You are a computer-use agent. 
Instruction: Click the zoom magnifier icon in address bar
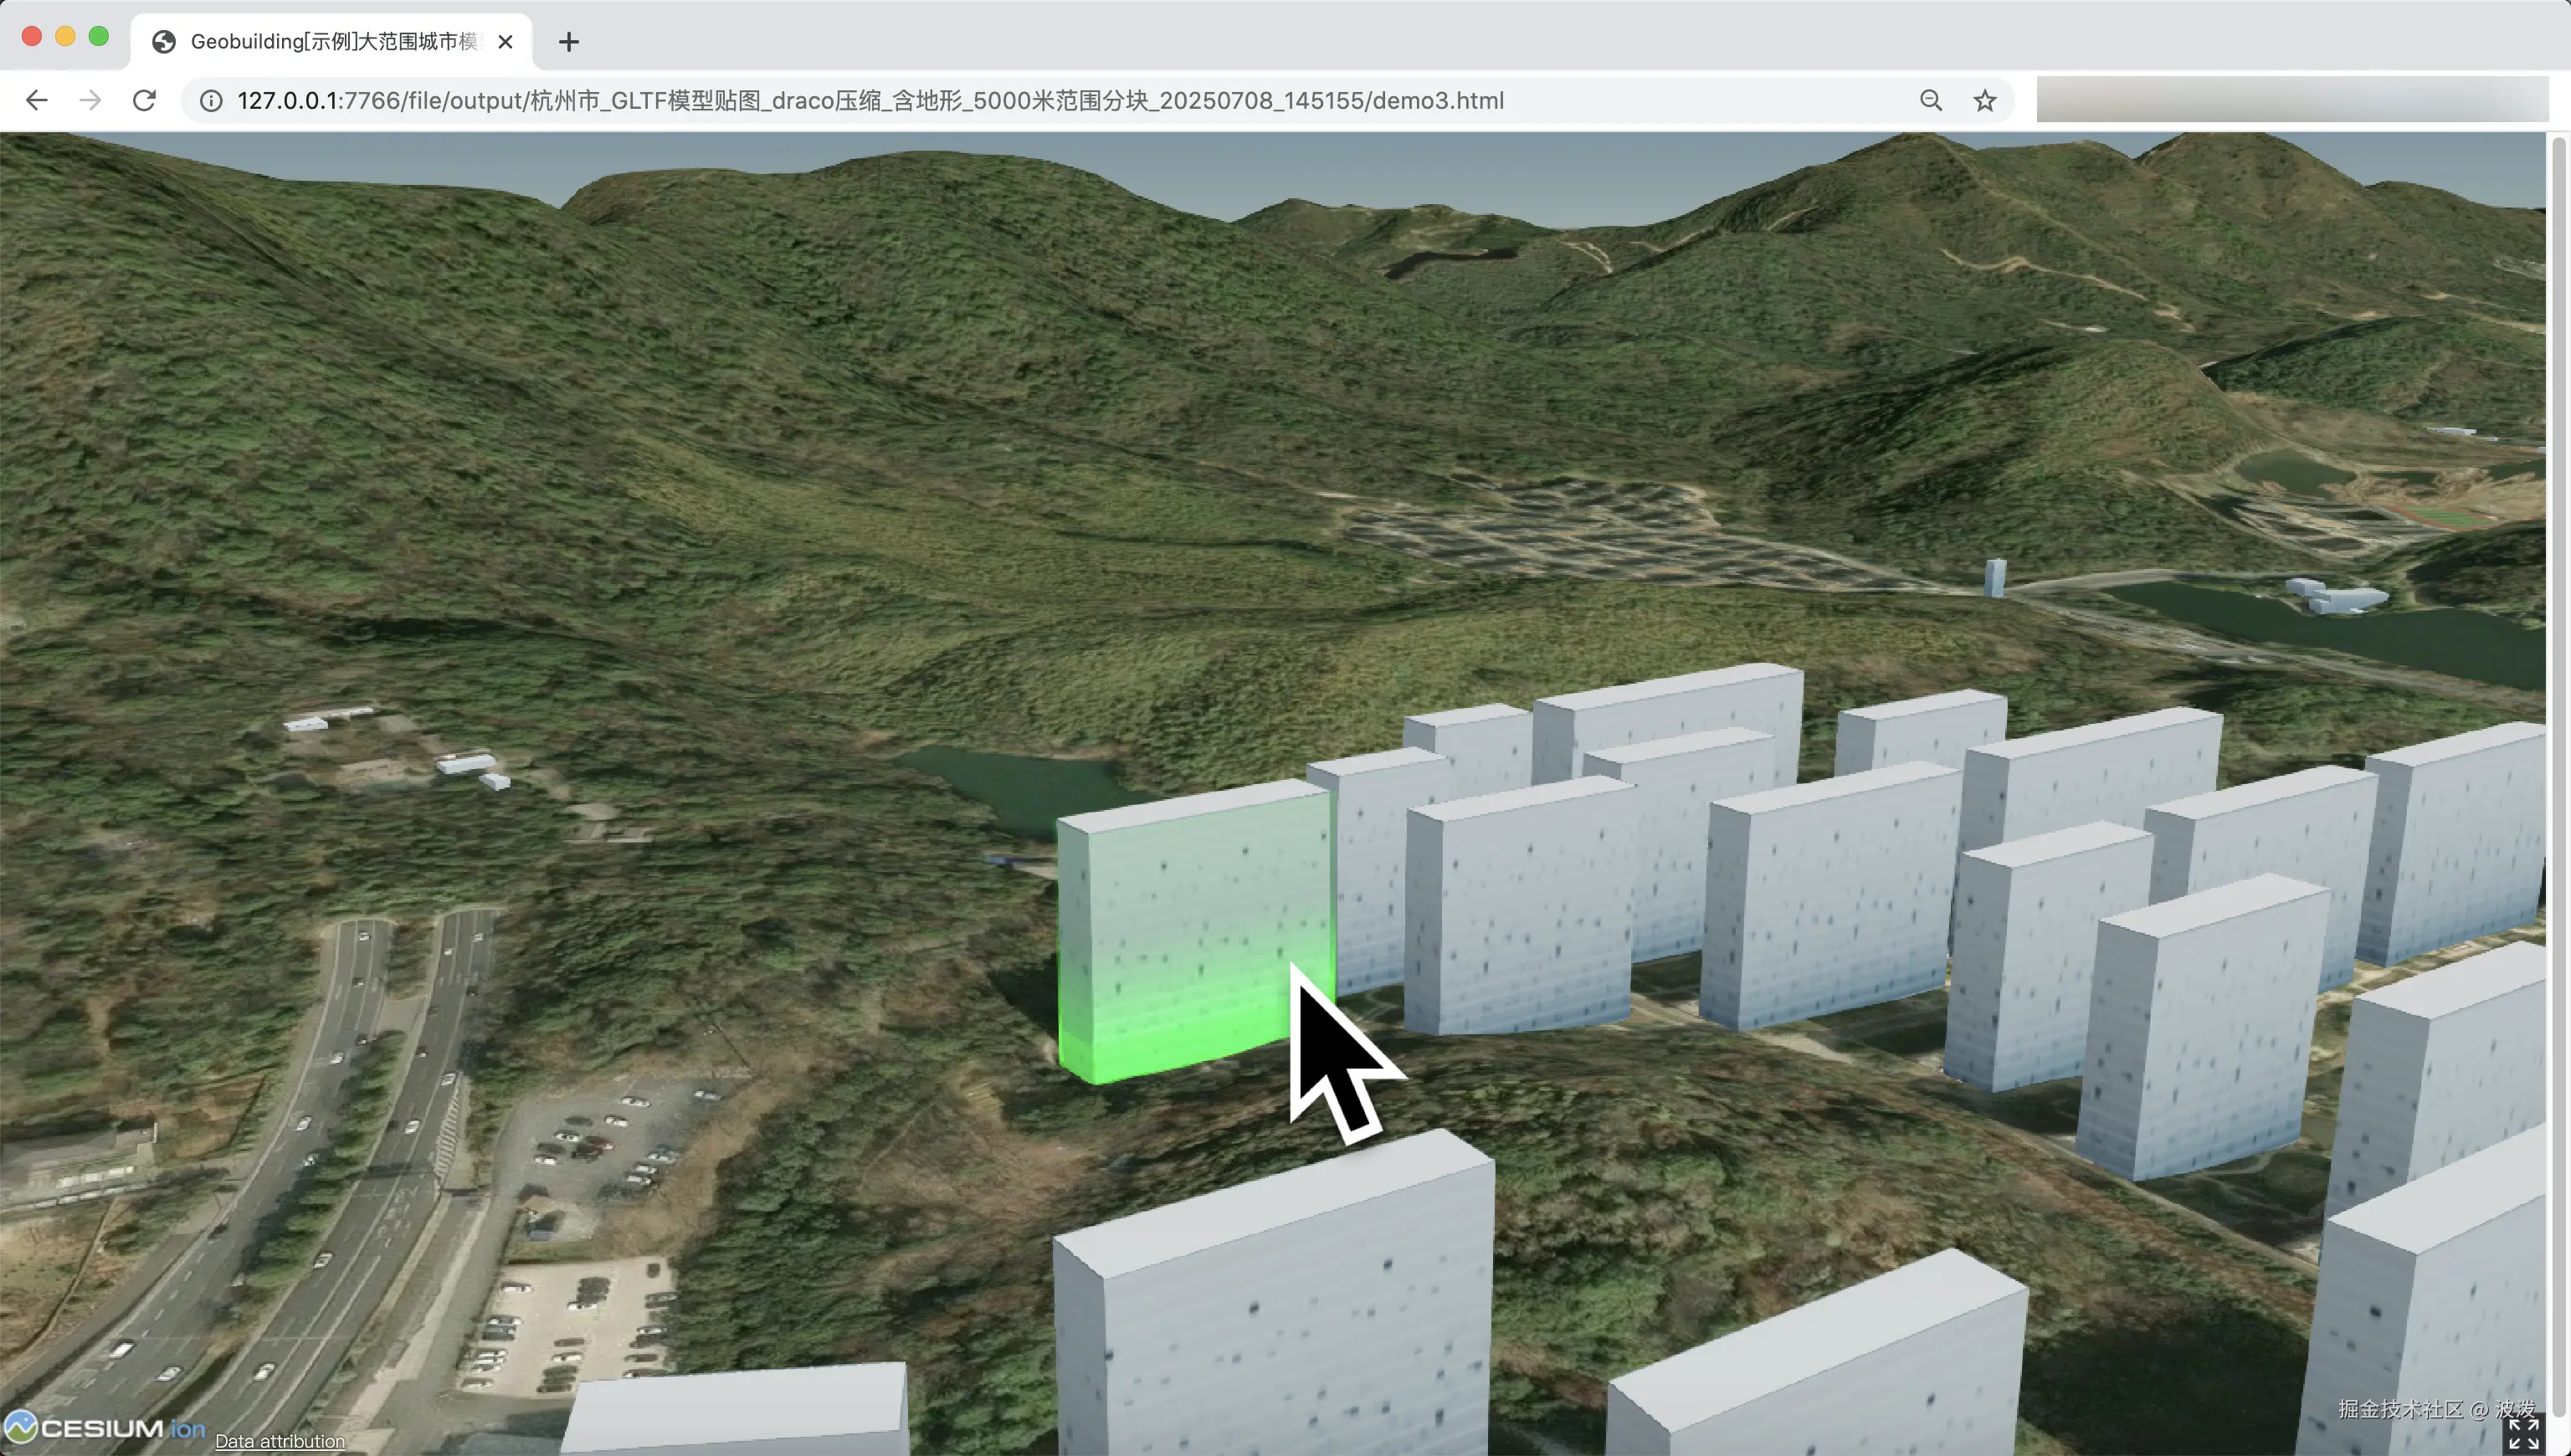coord(1931,100)
